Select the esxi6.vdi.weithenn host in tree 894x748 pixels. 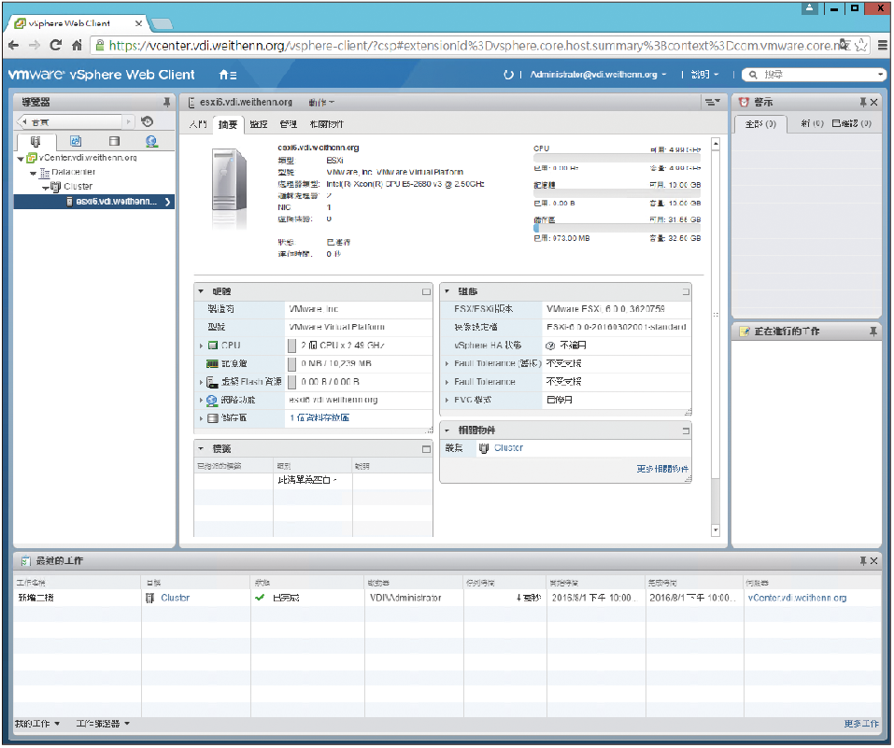94,202
